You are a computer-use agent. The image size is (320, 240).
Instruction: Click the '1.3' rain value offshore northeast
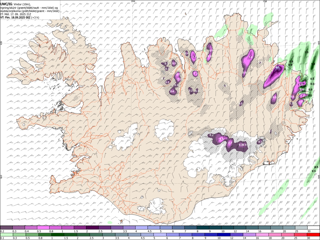click(x=313, y=64)
